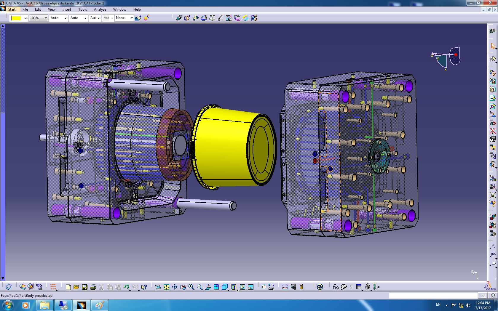Toggle Hide/Show for the selected object
Viewport: 498px width, 311px height.
point(242,287)
